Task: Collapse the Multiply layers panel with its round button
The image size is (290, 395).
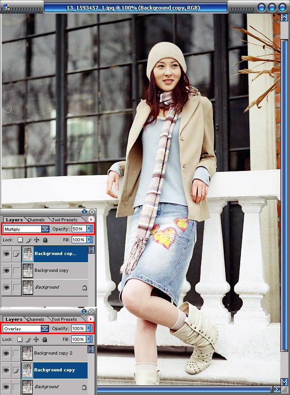Action: pos(84,212)
